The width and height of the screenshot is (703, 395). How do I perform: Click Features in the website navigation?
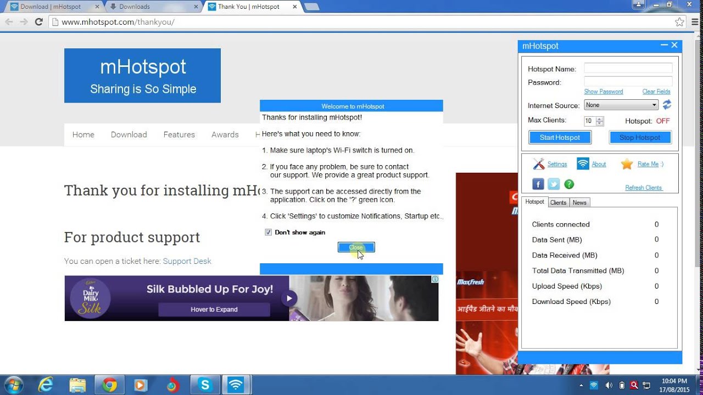point(179,134)
